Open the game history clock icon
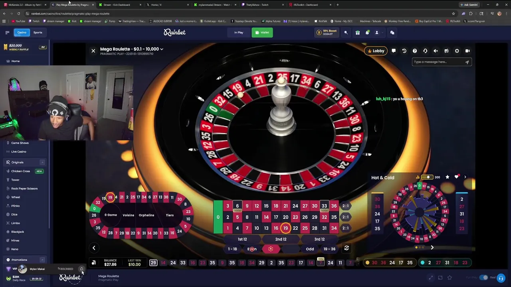Screen dimensions: 511x287 pyautogui.click(x=404, y=51)
